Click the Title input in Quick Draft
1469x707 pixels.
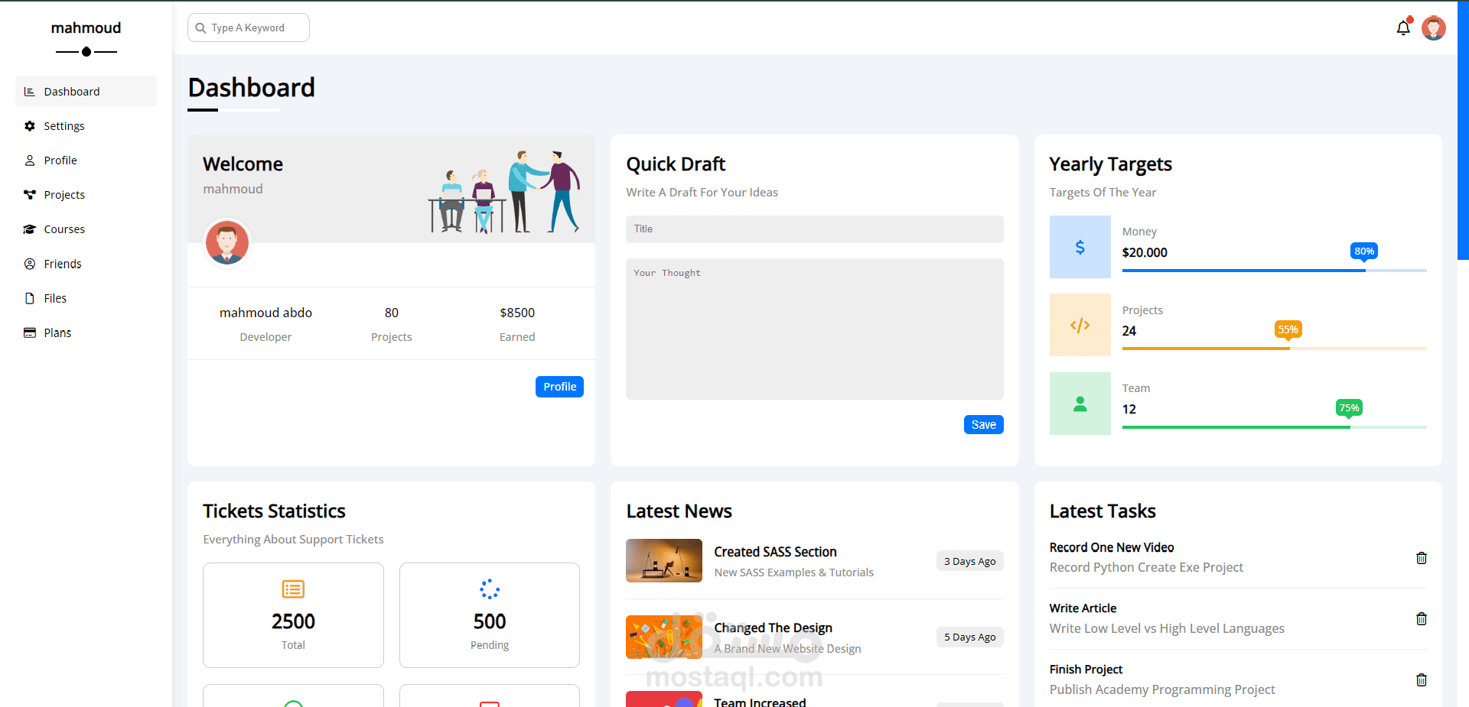[814, 229]
